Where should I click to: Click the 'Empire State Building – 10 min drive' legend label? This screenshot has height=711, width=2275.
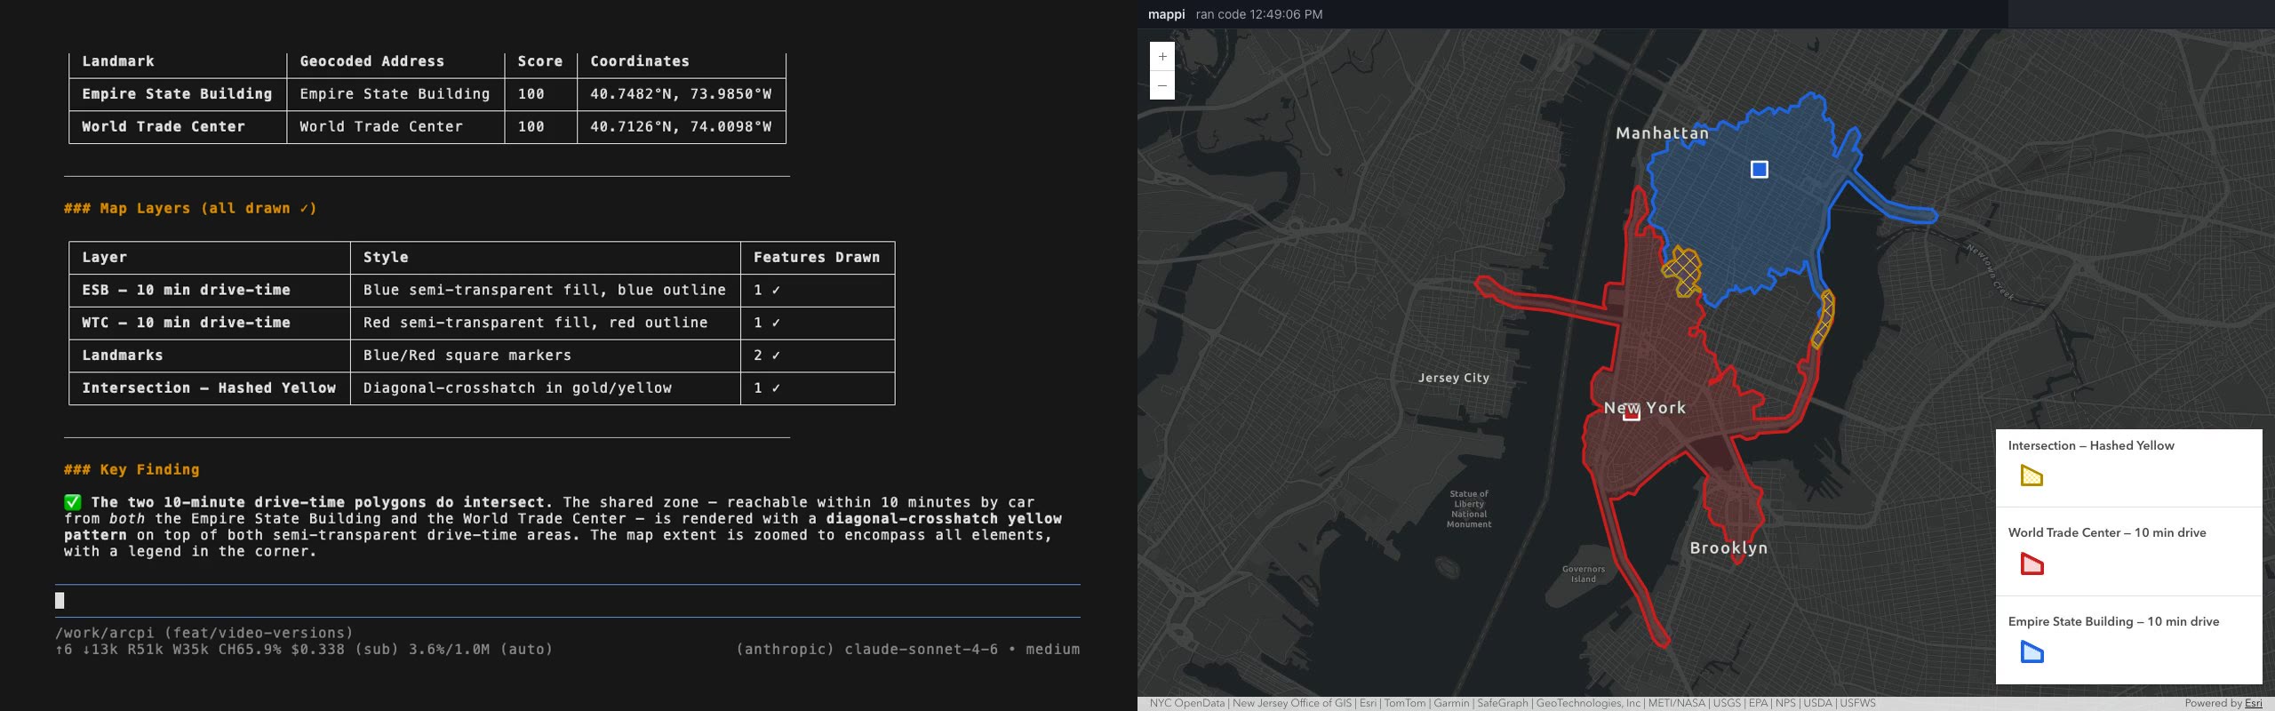(2113, 621)
